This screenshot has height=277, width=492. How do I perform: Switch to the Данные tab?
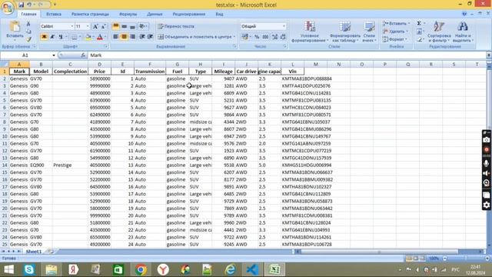tap(155, 14)
